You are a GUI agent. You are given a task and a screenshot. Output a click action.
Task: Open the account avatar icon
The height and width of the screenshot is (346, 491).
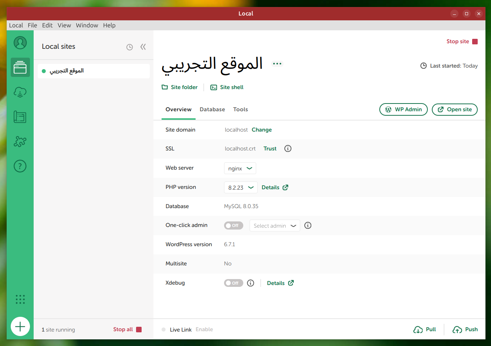[x=20, y=43]
